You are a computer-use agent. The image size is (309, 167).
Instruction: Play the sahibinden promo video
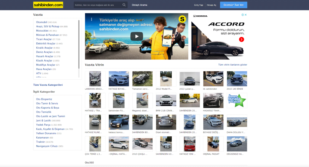tap(136, 36)
